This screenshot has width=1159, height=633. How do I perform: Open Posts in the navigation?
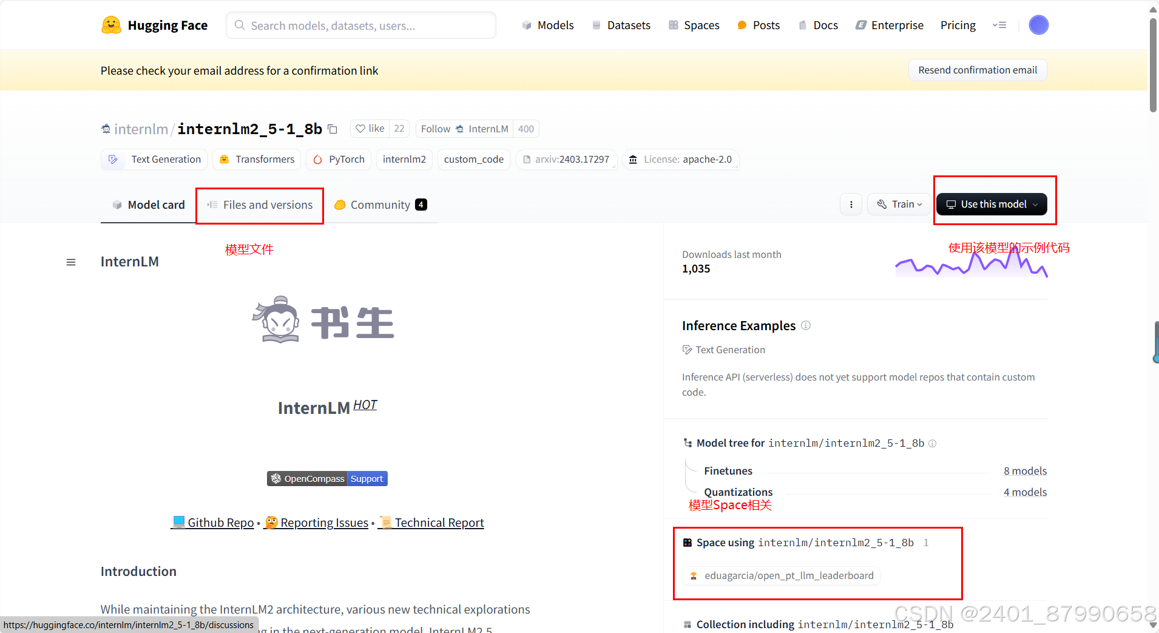click(x=759, y=25)
